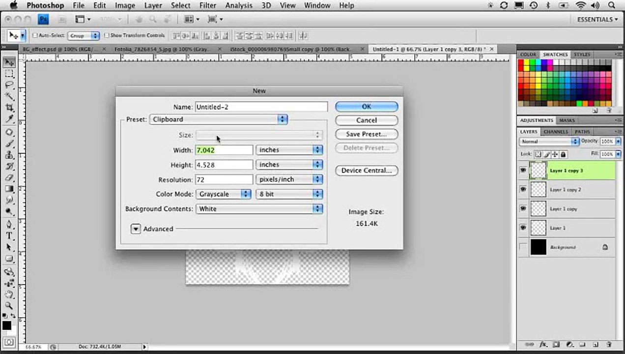Select the Lasso tool
625x354 pixels.
pyautogui.click(x=9, y=85)
